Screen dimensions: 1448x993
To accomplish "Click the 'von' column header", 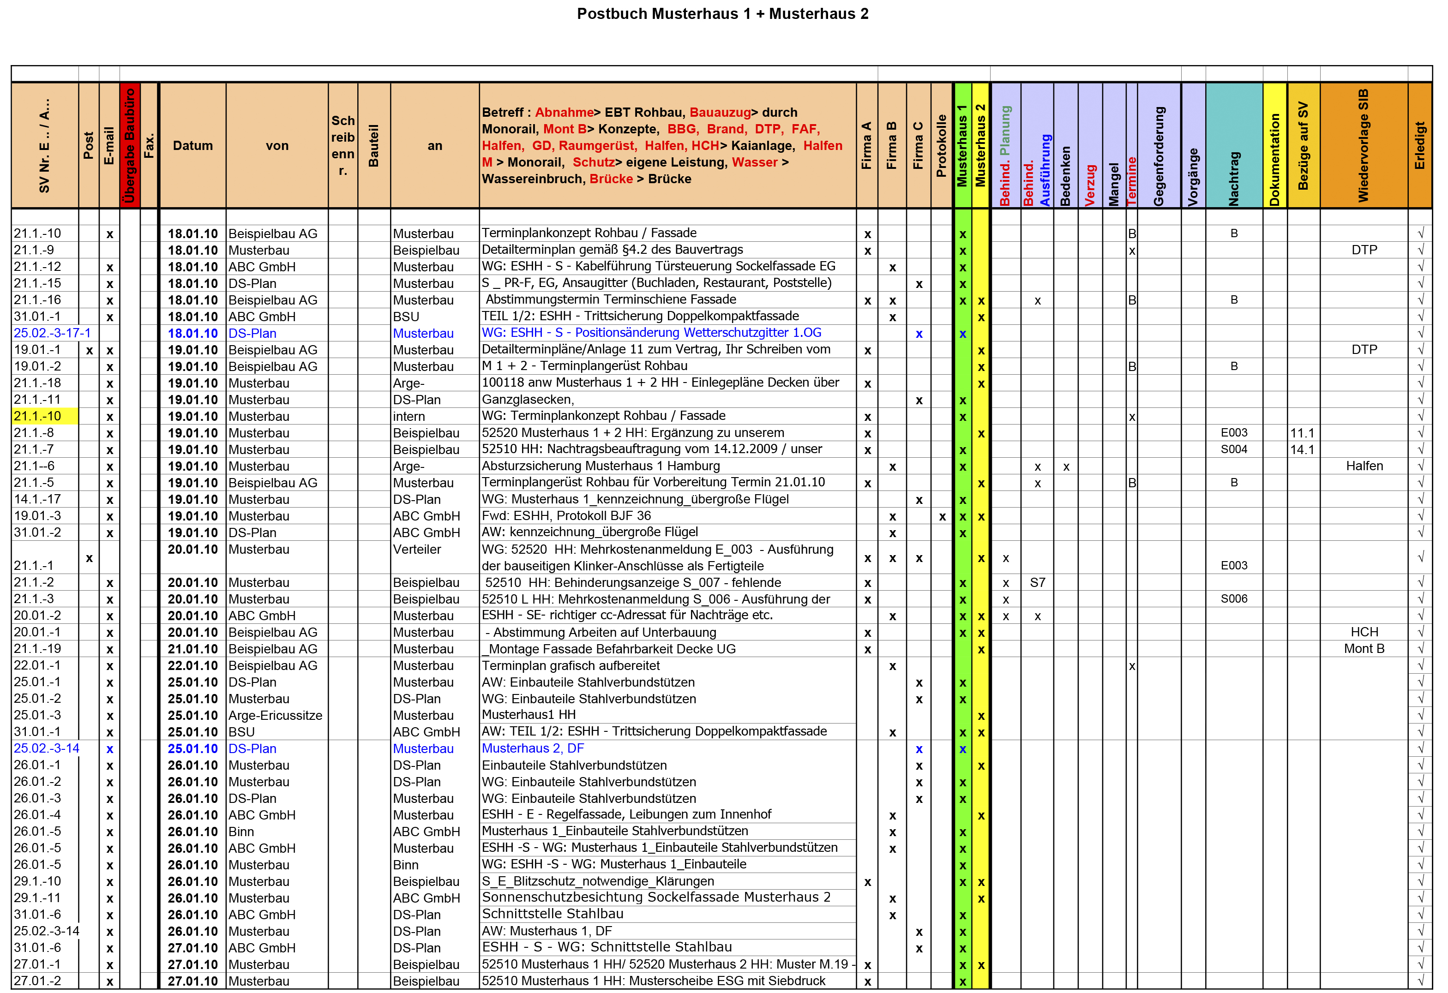I will point(276,145).
